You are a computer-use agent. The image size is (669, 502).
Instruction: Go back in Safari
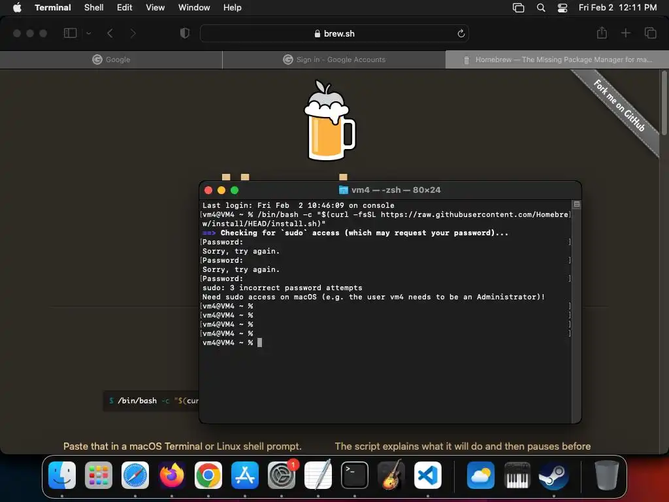(x=110, y=33)
